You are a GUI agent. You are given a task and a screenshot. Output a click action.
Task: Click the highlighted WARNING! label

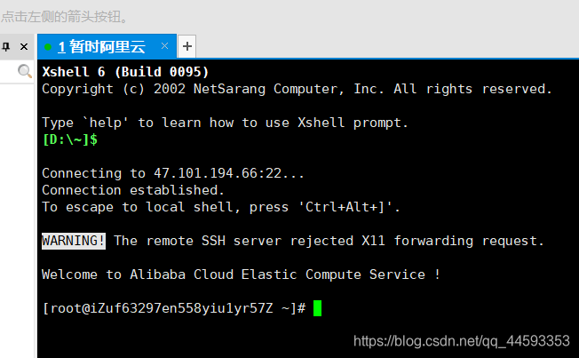pos(74,241)
